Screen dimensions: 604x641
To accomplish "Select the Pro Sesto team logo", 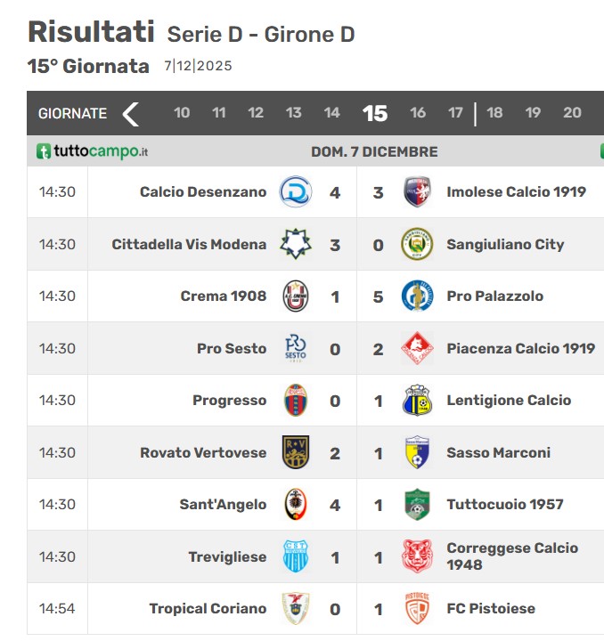I will coord(296,348).
